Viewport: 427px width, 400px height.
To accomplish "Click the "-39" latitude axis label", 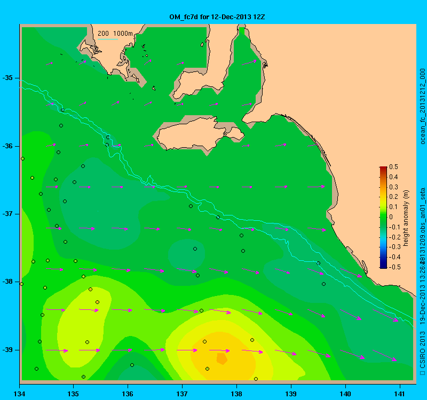I will coord(7,350).
